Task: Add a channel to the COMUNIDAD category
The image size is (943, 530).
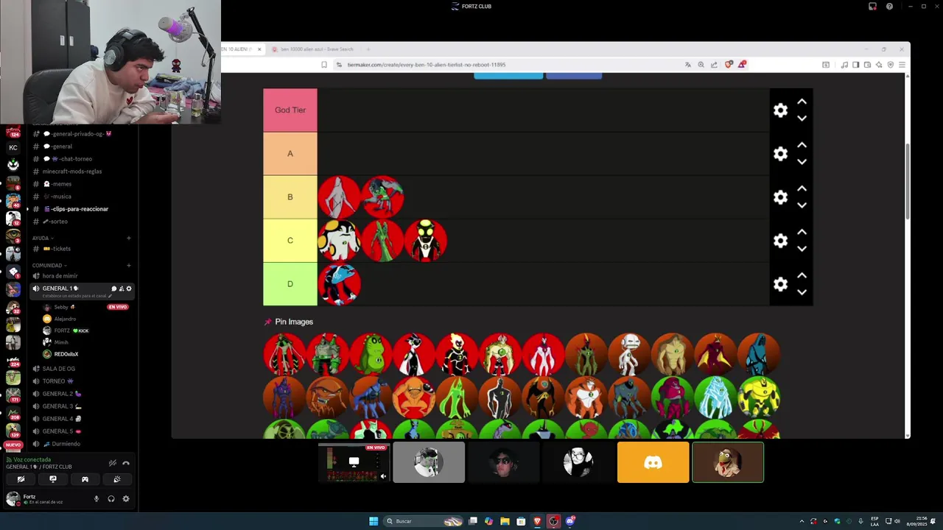Action: pyautogui.click(x=128, y=266)
